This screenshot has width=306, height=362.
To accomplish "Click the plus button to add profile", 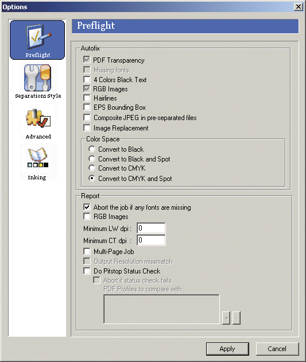I will pyautogui.click(x=226, y=318).
